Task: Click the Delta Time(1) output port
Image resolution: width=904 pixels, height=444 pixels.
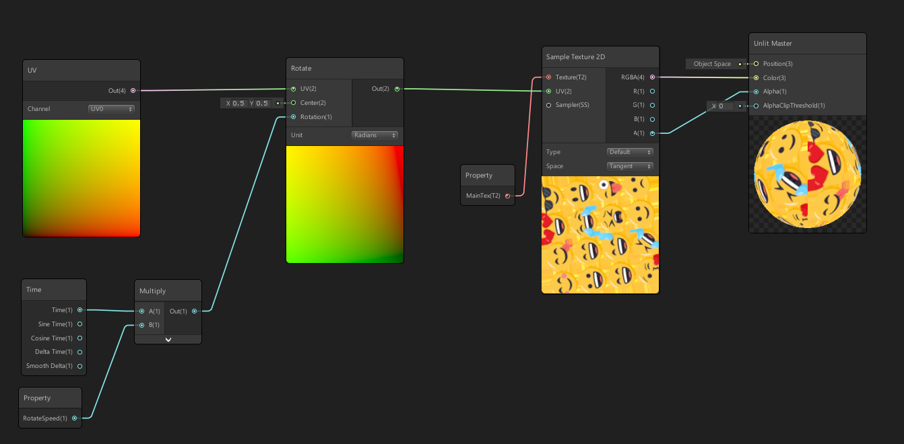Action: point(79,351)
